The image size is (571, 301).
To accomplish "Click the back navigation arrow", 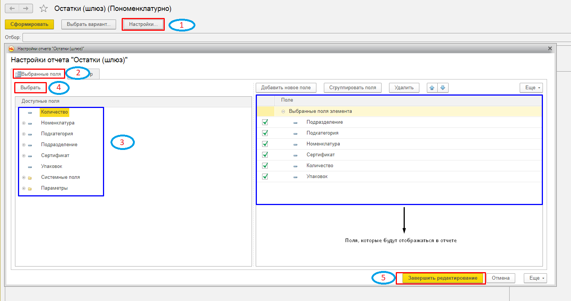I will (x=12, y=8).
